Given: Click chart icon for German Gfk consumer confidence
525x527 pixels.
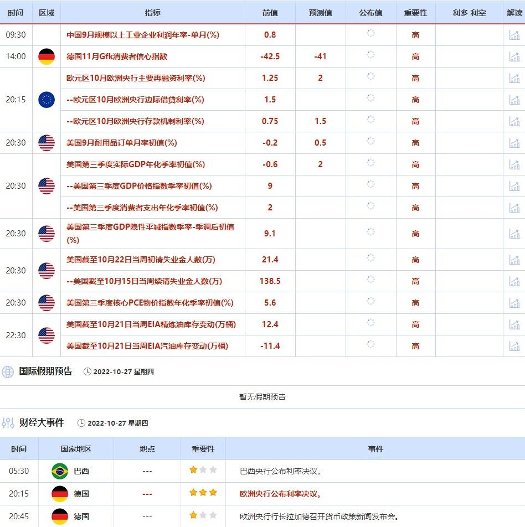Looking at the screenshot, I should [514, 56].
